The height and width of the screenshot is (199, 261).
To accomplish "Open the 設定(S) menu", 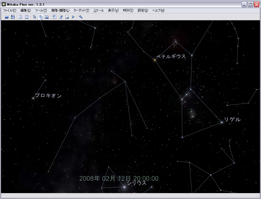I will tap(143, 10).
